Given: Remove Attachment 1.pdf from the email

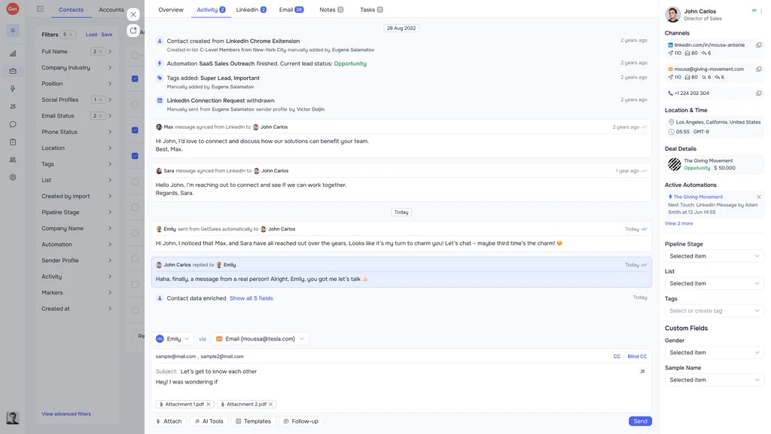Looking at the screenshot, I should click(209, 404).
